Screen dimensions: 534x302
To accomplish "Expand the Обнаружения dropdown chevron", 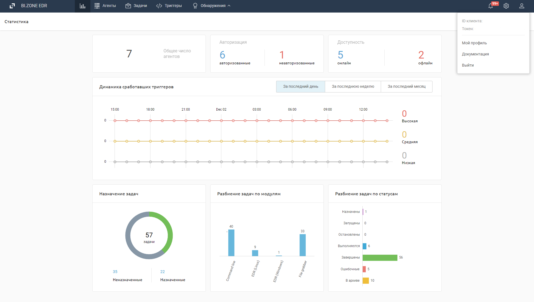I will [229, 6].
